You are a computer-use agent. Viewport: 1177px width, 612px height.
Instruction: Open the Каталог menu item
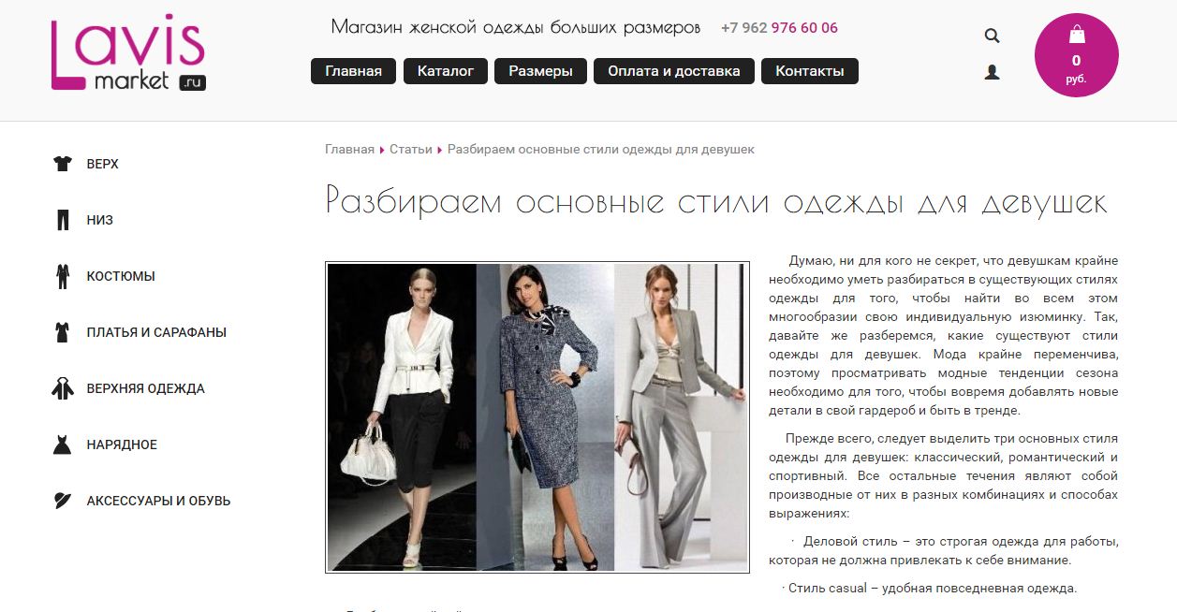[446, 71]
